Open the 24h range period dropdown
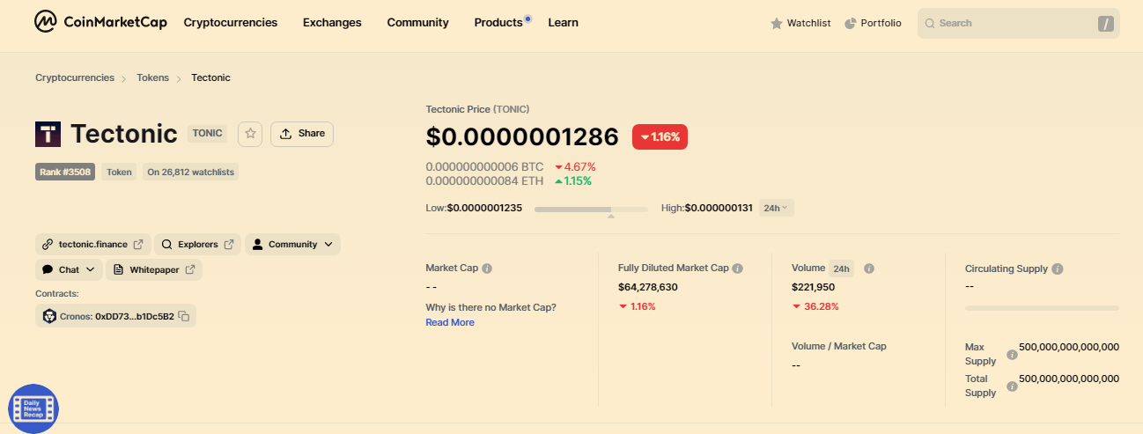1143x434 pixels. (777, 208)
